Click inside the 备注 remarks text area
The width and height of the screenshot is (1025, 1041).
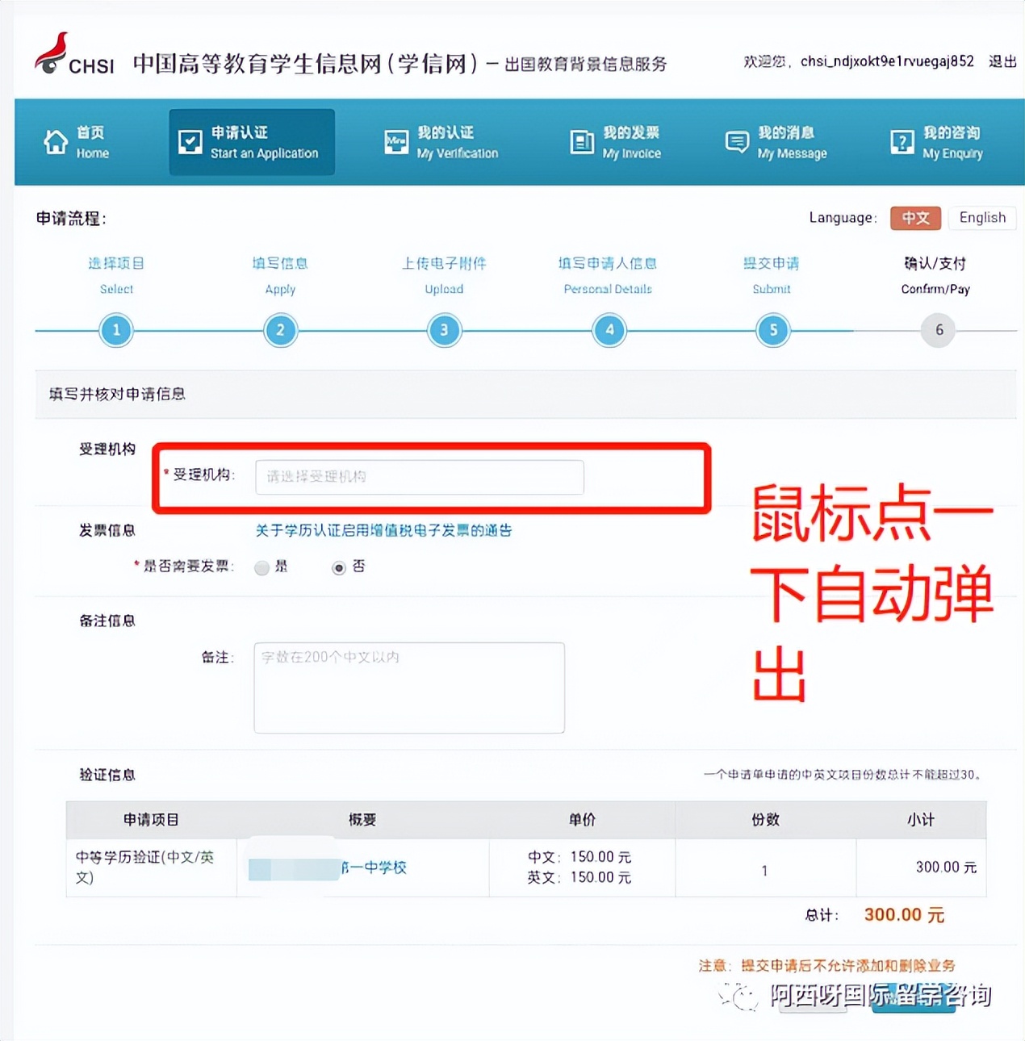pos(408,688)
